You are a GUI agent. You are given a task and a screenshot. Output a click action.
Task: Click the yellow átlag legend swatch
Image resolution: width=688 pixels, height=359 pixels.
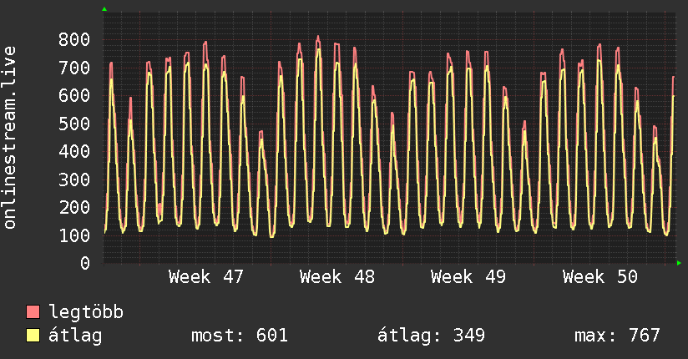click(33, 335)
